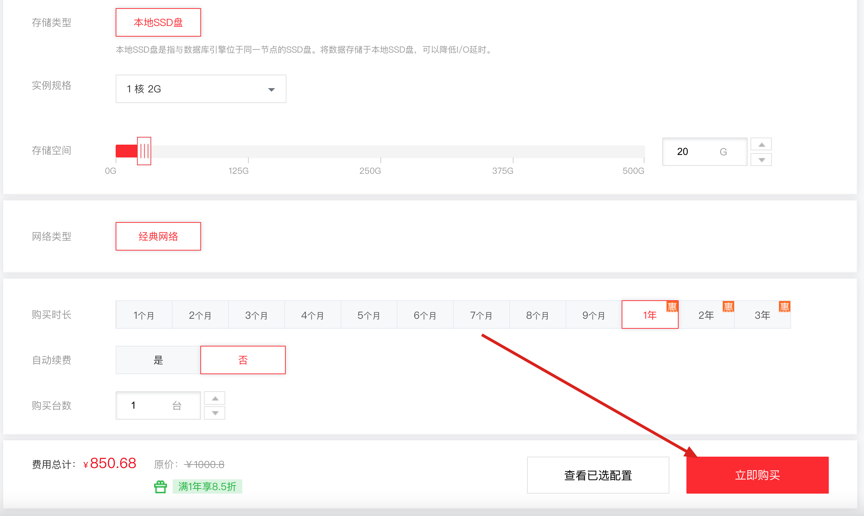Click the 惠 discount badge on 3年
The height and width of the screenshot is (516, 864).
click(x=785, y=307)
